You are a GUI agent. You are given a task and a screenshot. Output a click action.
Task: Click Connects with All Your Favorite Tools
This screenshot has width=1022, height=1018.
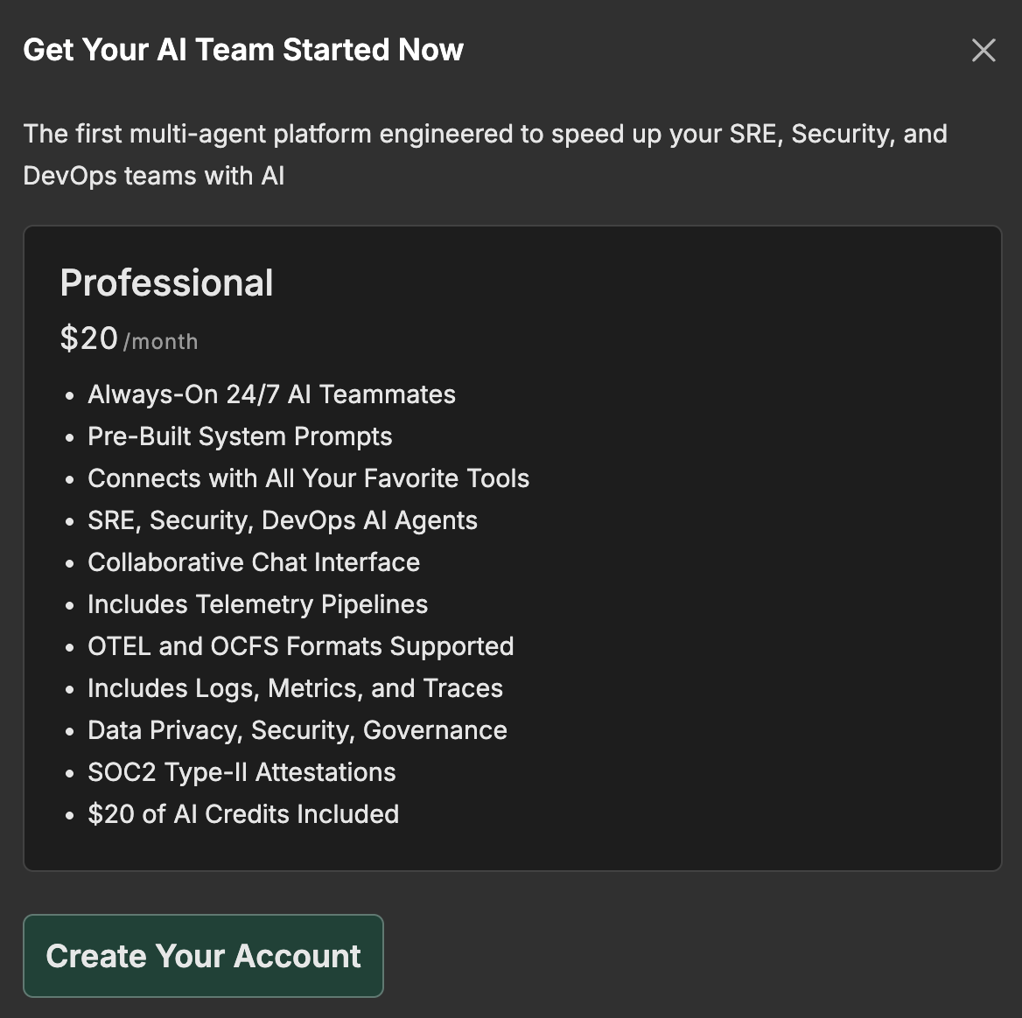pos(308,478)
